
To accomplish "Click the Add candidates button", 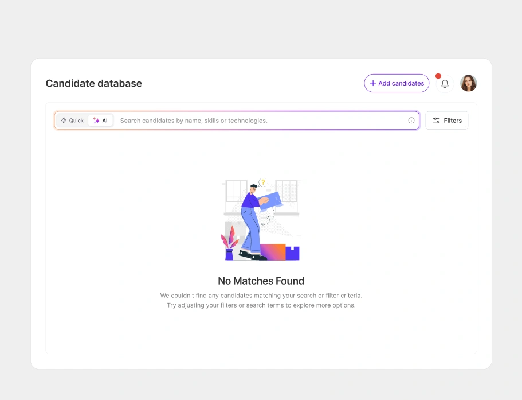I will (397, 83).
